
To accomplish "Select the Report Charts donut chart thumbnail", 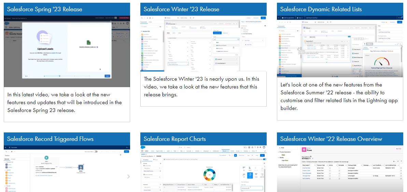I will click(203, 169).
